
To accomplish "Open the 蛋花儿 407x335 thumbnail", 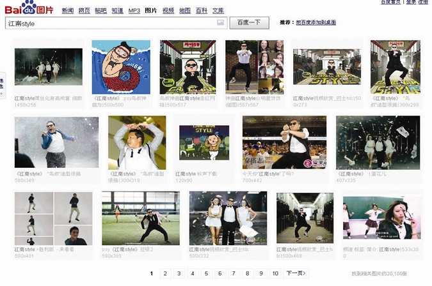I will 378,142.
